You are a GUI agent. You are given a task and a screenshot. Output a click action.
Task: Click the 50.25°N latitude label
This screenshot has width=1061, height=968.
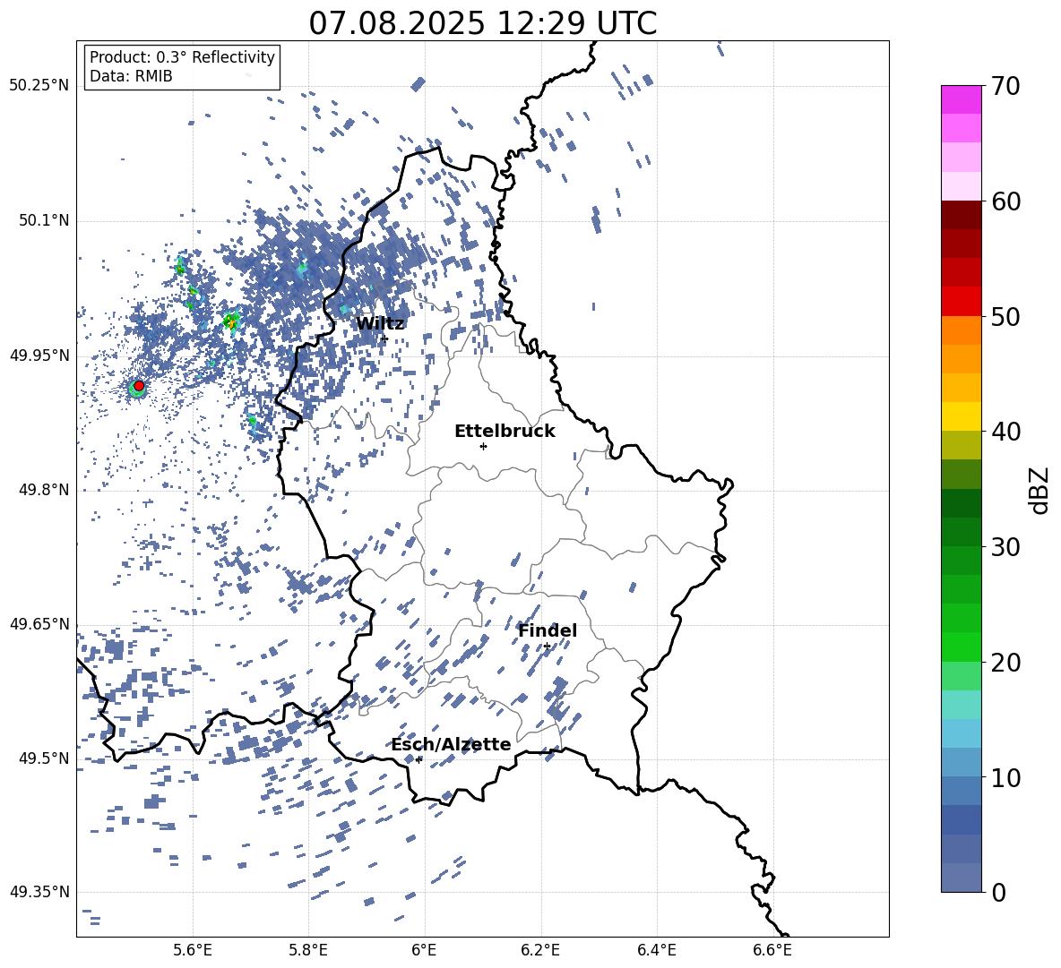click(x=39, y=86)
